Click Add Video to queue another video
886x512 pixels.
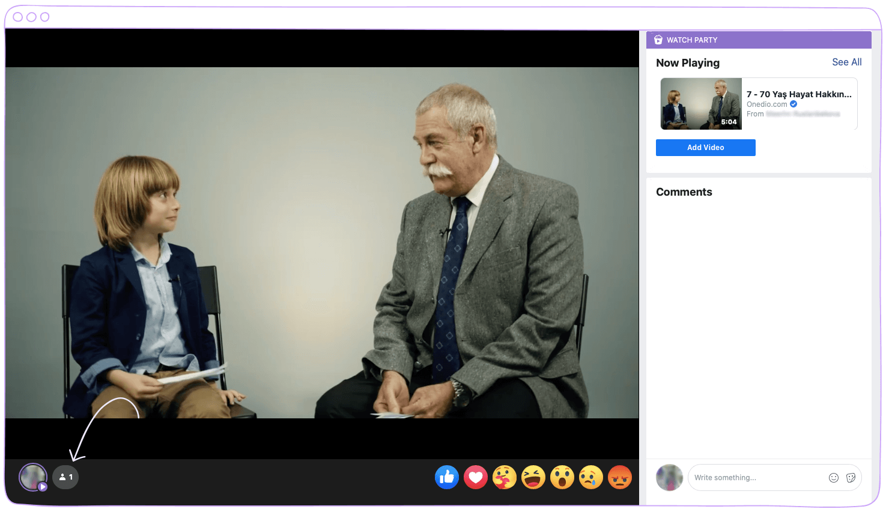705,147
